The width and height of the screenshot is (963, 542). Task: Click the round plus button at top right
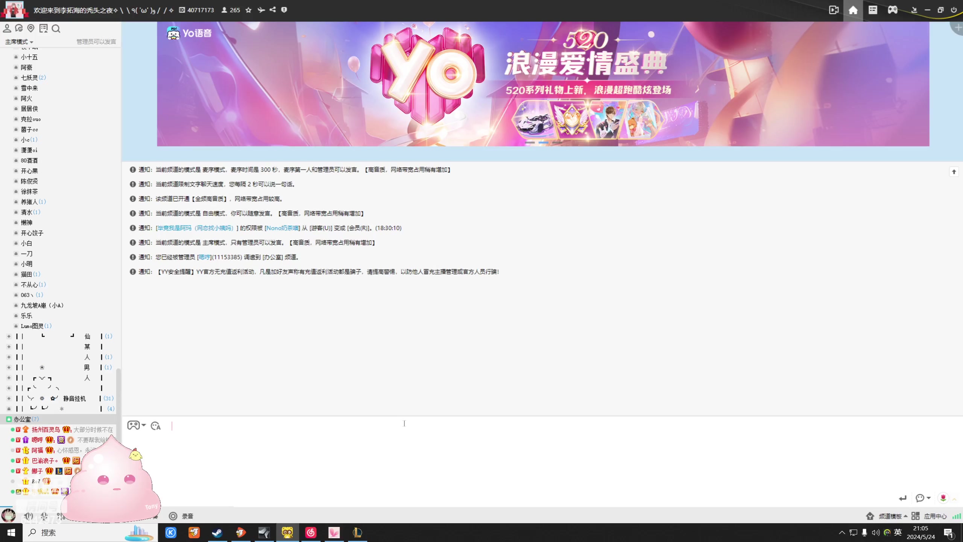[958, 28]
